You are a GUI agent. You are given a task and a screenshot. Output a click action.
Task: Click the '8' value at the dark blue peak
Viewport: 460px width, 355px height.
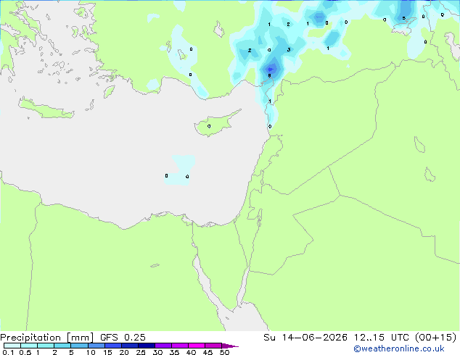(x=270, y=75)
